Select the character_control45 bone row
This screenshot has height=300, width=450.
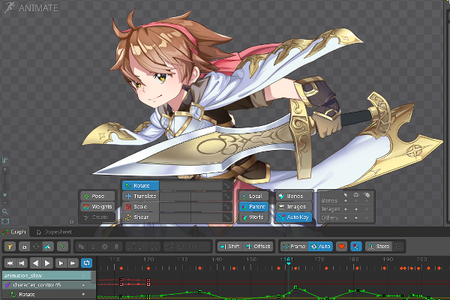(46, 285)
